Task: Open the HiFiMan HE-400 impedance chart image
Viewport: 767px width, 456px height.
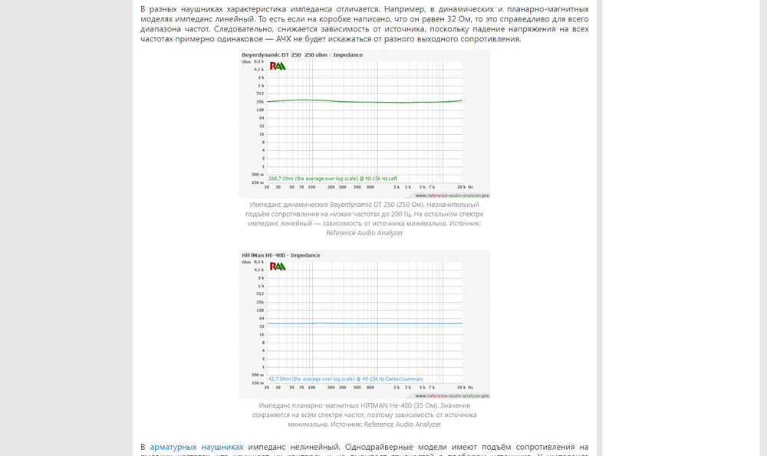Action: point(364,337)
